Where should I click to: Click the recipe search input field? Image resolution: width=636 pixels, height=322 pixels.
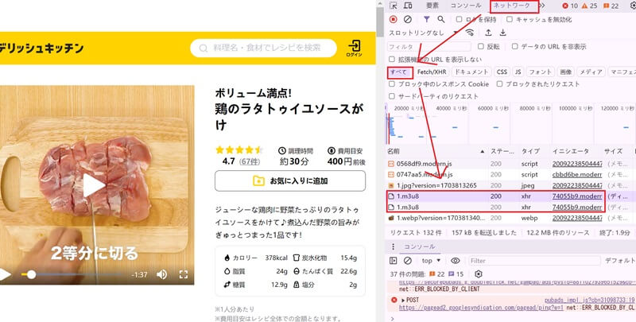click(x=264, y=48)
